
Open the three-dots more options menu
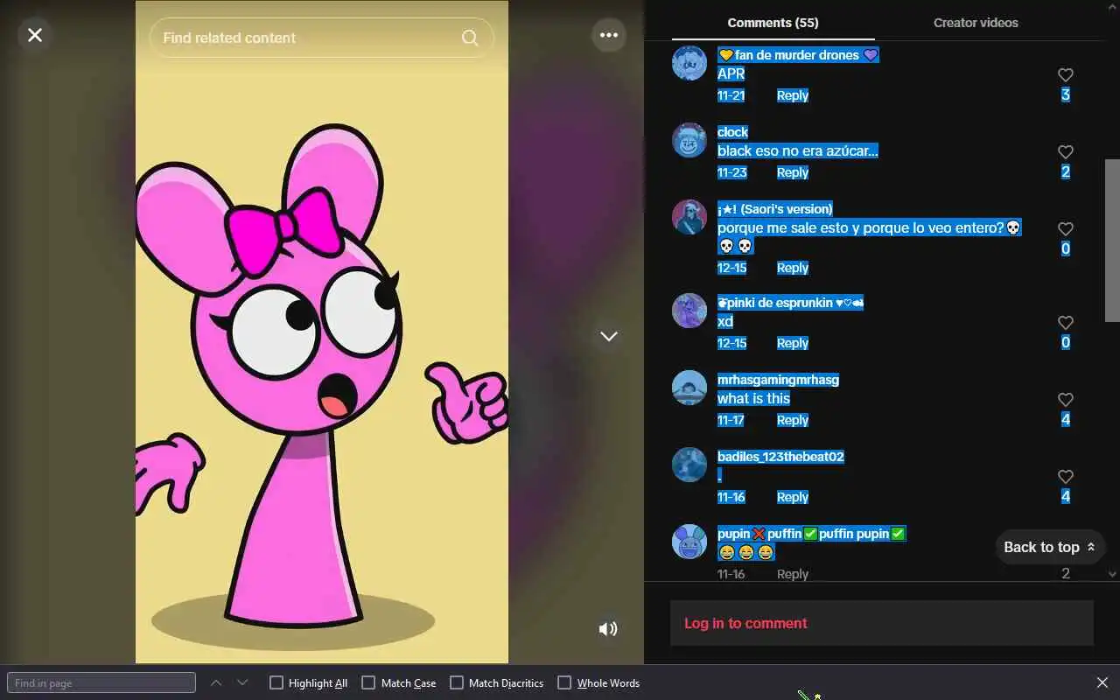click(x=609, y=35)
